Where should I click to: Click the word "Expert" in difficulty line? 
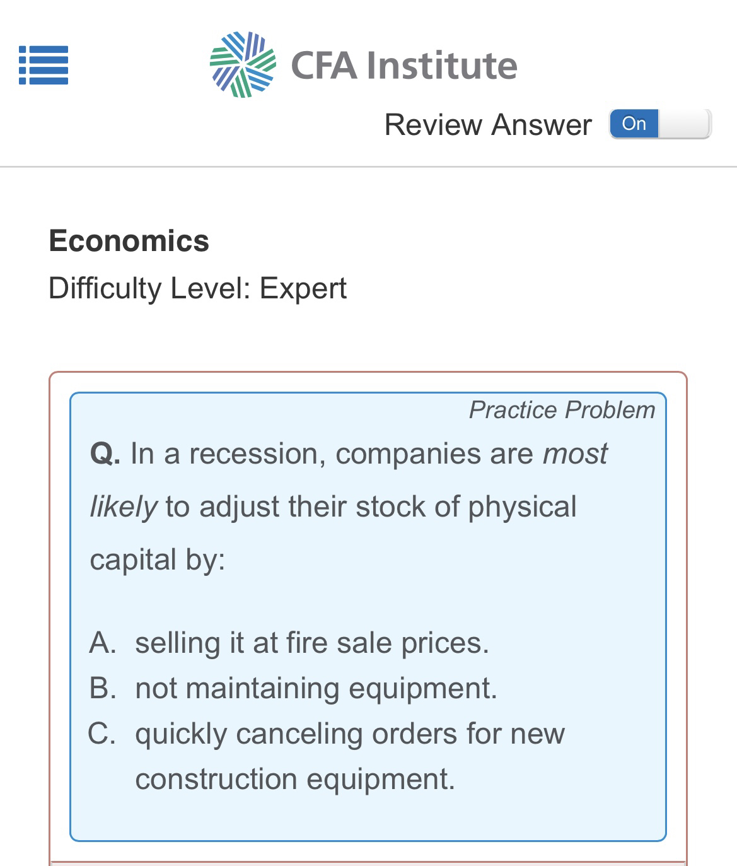[303, 288]
